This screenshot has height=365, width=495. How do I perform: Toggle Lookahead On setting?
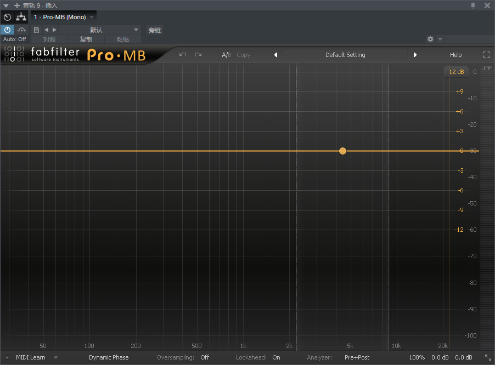tap(276, 357)
